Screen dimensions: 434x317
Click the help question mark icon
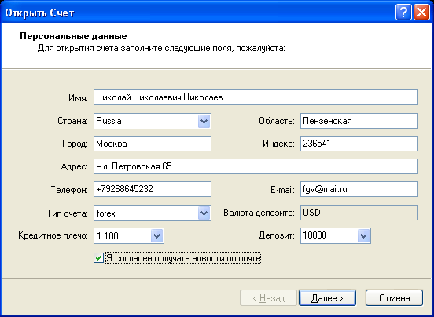(x=403, y=13)
